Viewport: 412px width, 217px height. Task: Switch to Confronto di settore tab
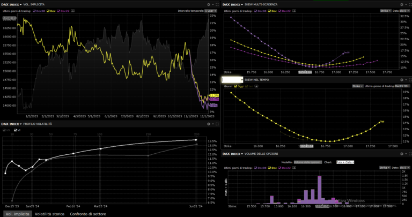[x=88, y=213]
